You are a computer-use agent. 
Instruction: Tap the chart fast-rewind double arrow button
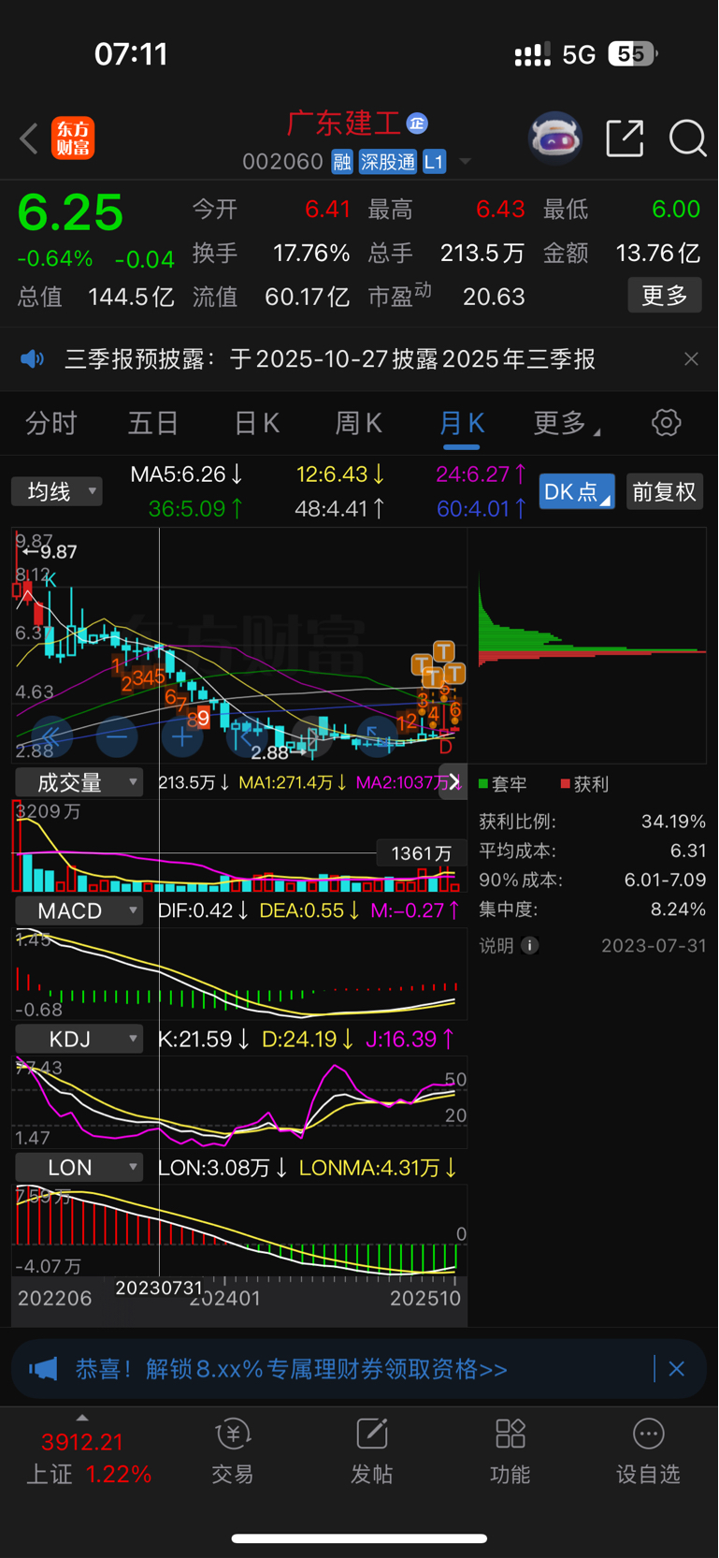[51, 737]
